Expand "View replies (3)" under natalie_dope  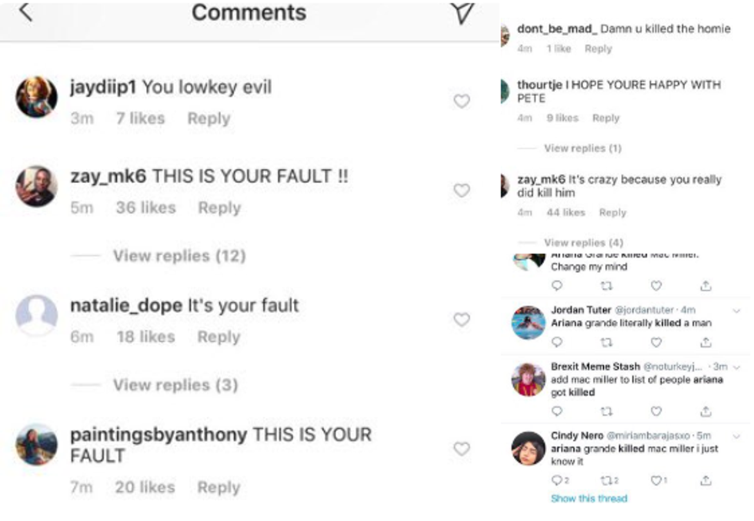pos(175,385)
